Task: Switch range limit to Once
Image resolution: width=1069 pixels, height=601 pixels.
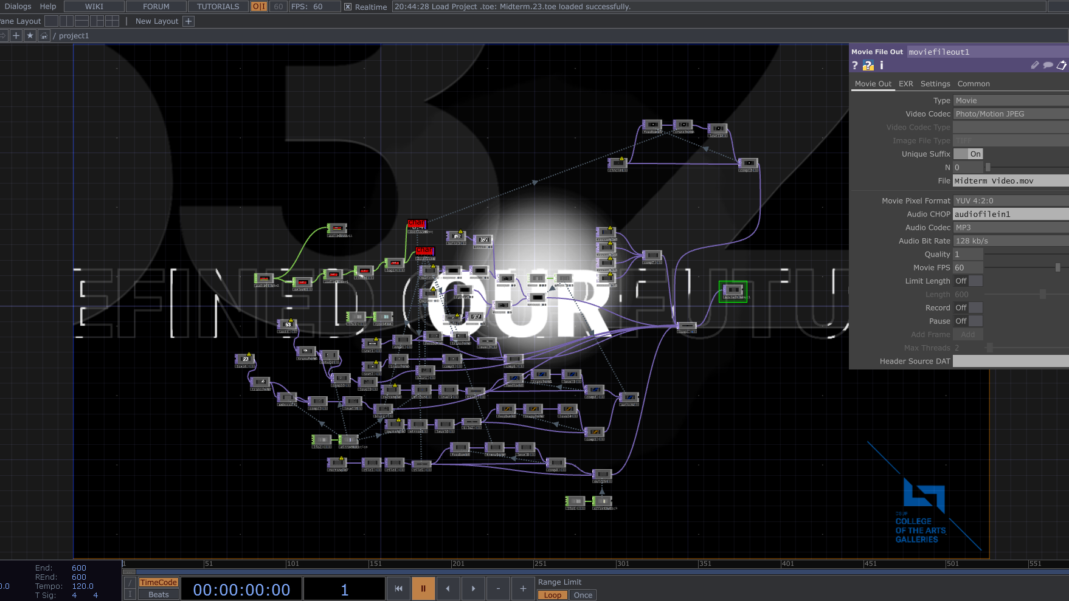Action: coord(583,595)
